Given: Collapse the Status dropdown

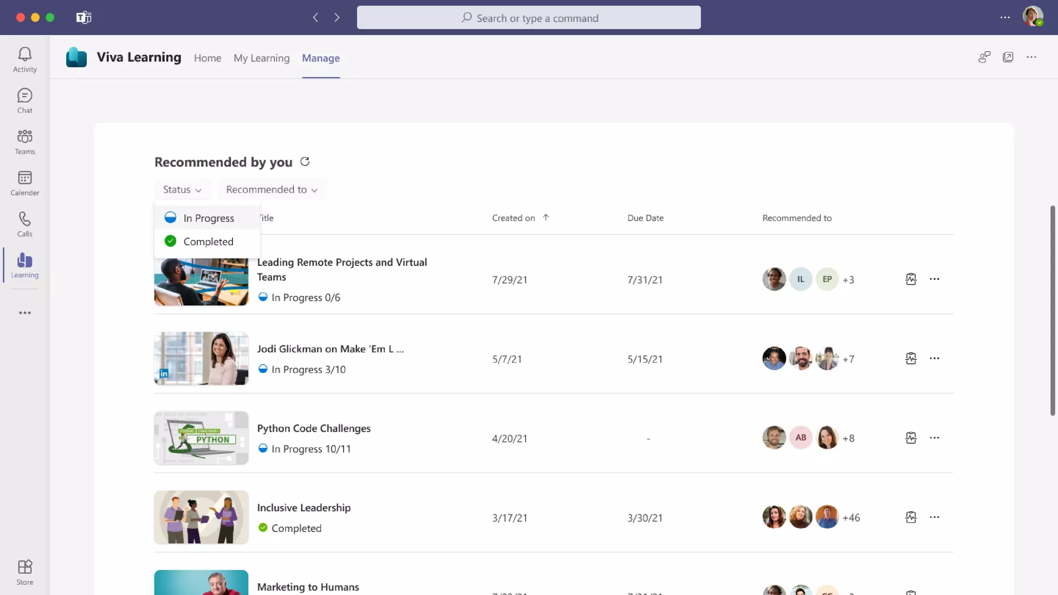Looking at the screenshot, I should coord(182,190).
